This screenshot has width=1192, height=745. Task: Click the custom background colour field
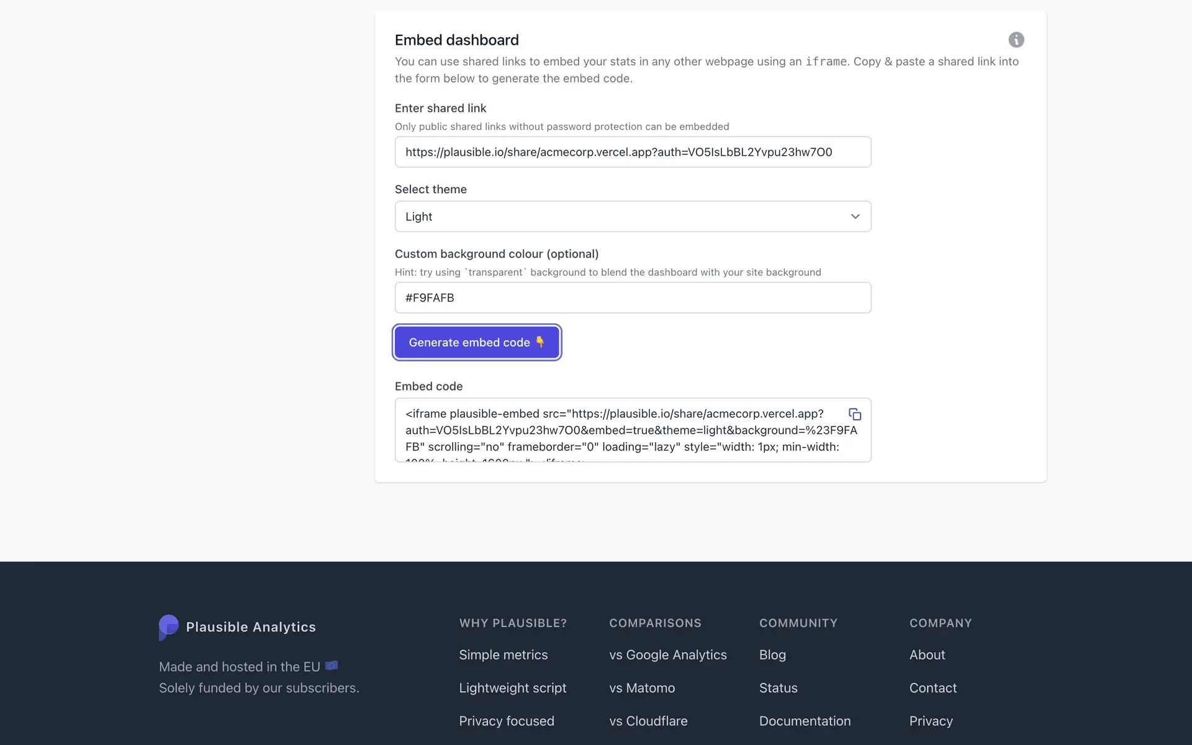coord(632,298)
